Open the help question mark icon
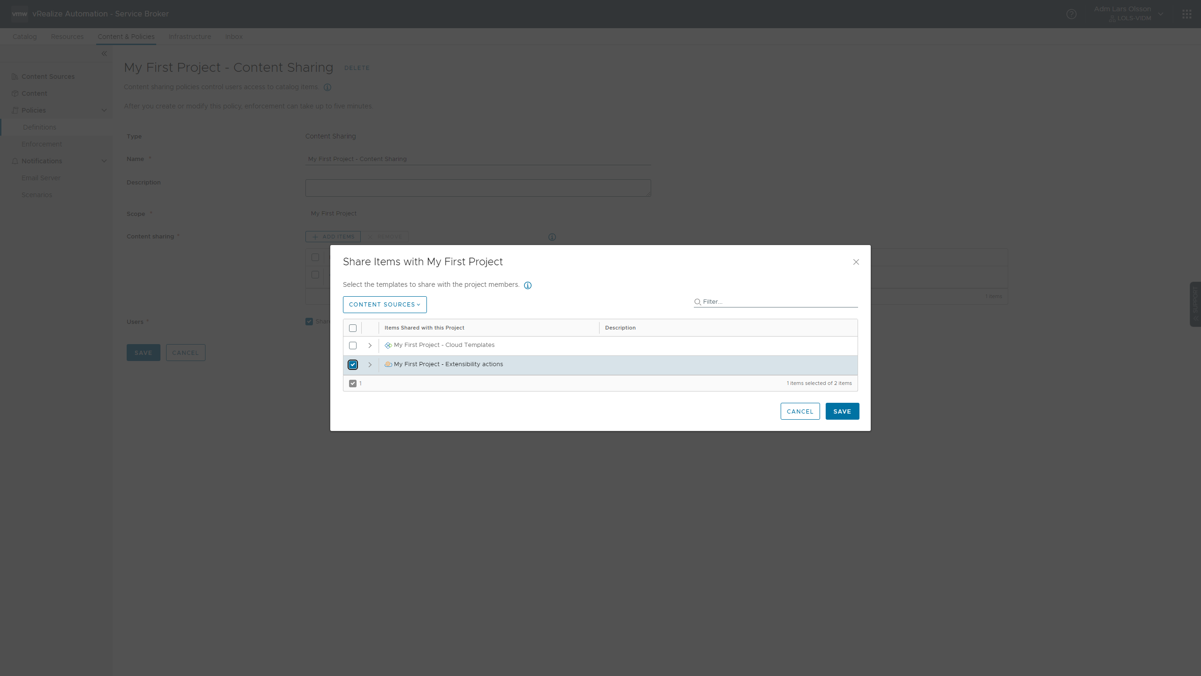1201x676 pixels. pyautogui.click(x=1072, y=14)
